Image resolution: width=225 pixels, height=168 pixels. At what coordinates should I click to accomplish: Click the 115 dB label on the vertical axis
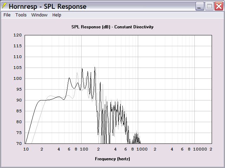tap(18, 46)
